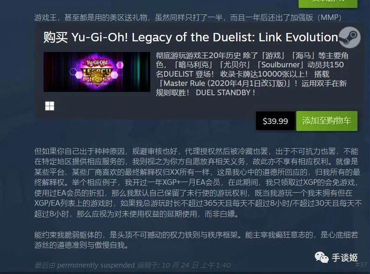Click the 手谈姬 watermark text

coord(345,257)
